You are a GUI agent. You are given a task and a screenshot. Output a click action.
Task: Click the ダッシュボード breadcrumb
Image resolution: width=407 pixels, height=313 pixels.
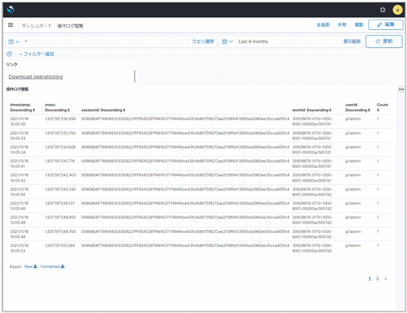[x=36, y=26]
